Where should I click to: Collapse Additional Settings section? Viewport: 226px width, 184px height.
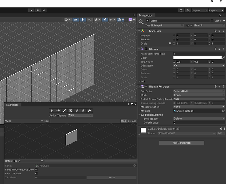139,115
